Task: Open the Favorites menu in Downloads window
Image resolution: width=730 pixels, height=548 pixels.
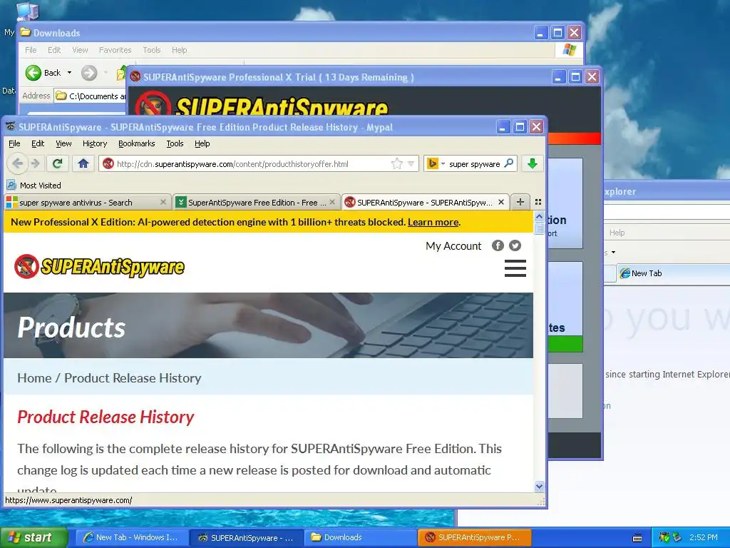Action: click(115, 50)
